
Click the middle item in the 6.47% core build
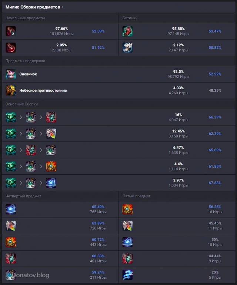coord(31,150)
